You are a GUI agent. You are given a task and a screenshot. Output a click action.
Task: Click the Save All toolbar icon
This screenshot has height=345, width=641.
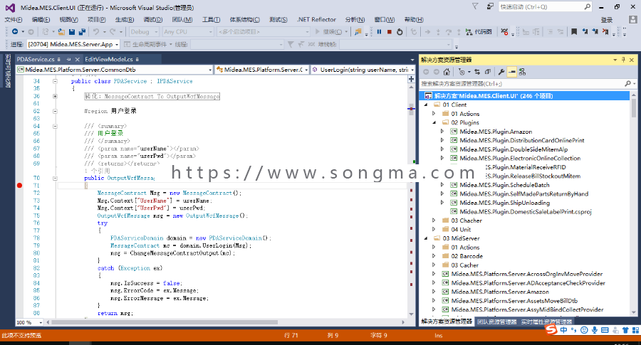coord(82,32)
